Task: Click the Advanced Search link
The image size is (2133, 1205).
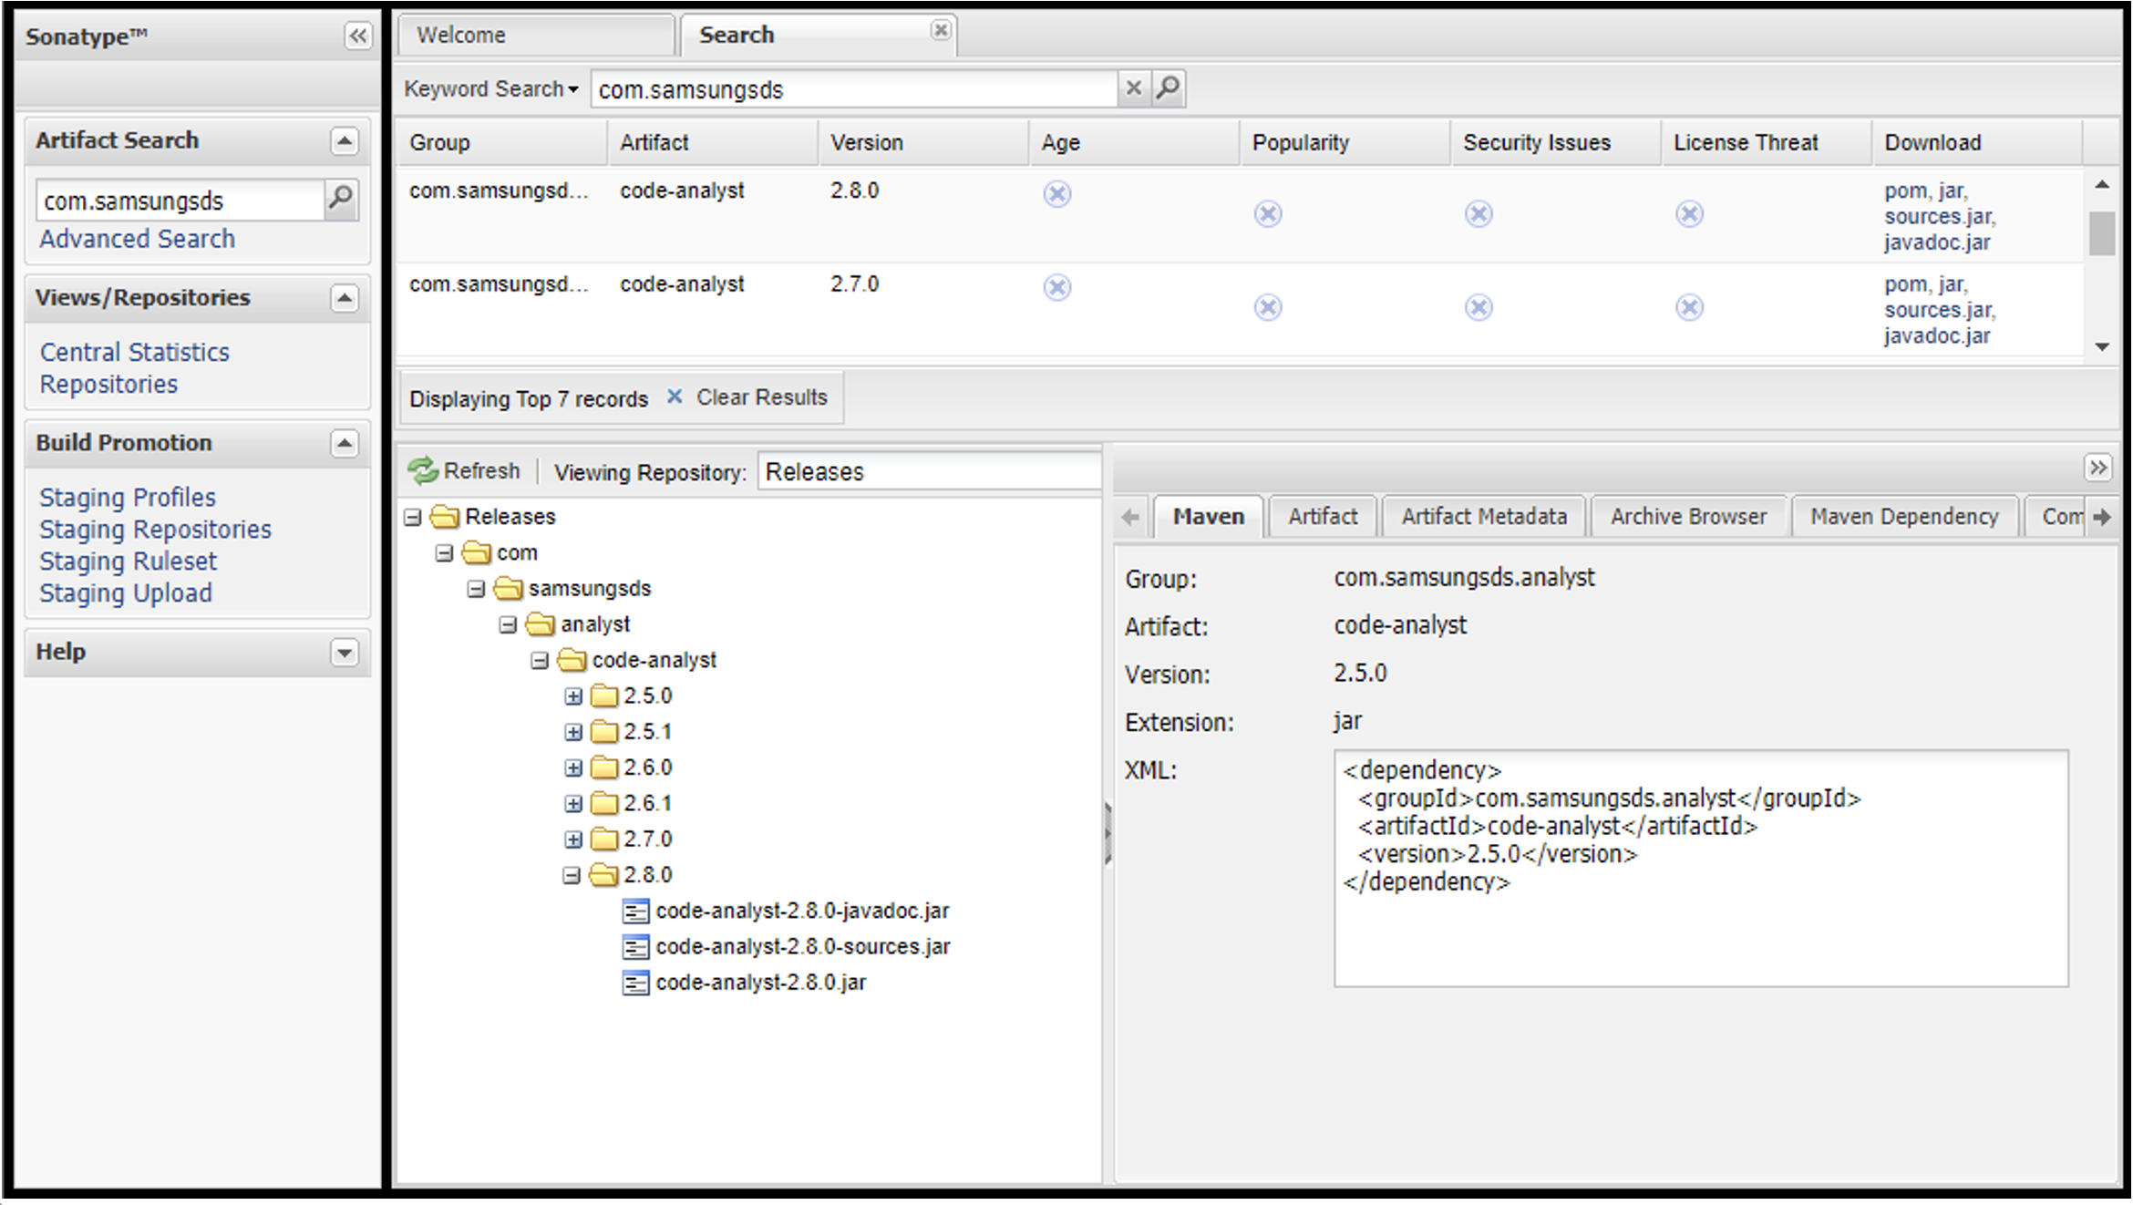Action: point(137,239)
